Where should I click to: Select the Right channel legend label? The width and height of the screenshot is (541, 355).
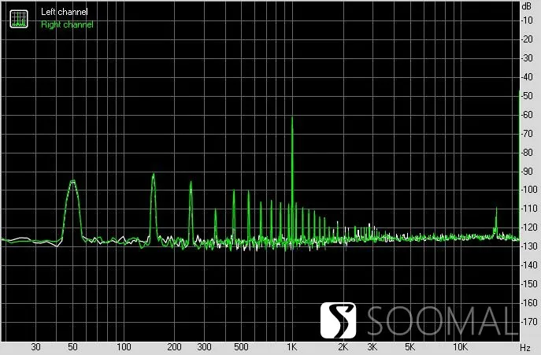[67, 24]
